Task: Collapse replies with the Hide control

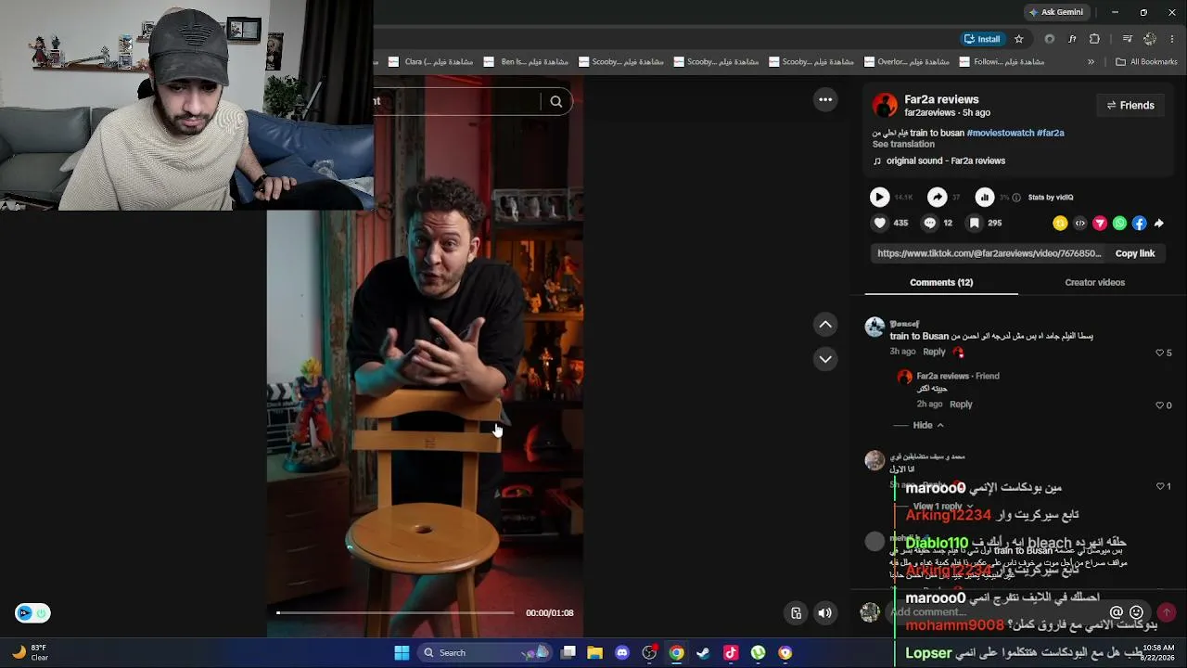Action: (927, 425)
